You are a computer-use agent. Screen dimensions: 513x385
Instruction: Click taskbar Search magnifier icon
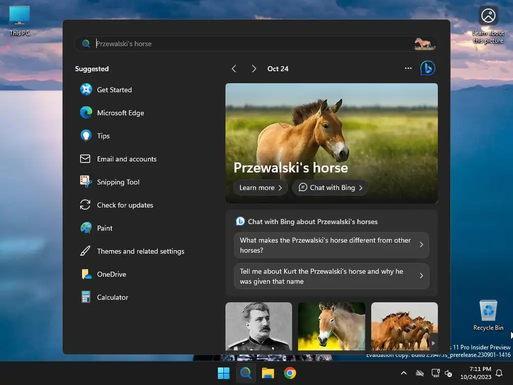245,373
